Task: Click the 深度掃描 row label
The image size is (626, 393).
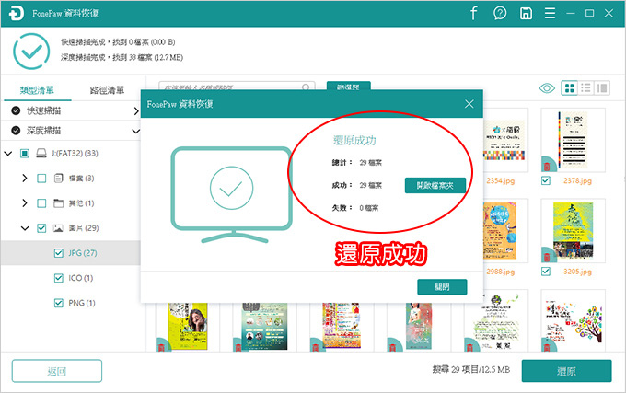Action: point(44,131)
